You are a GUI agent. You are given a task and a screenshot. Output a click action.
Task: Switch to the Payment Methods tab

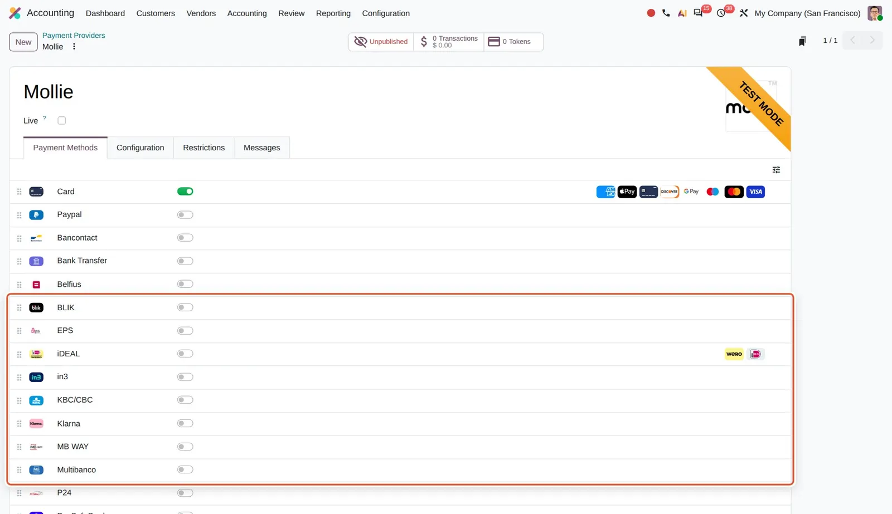65,148
